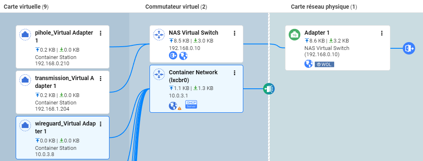Click the Adapter 1 globe icon

pyautogui.click(x=309, y=64)
